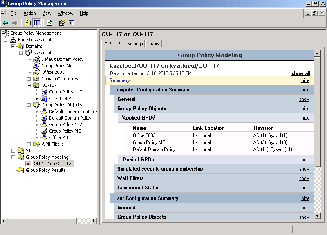Screen dimensions: 327x235
Task: Open the View menu
Action: click(x=47, y=13)
